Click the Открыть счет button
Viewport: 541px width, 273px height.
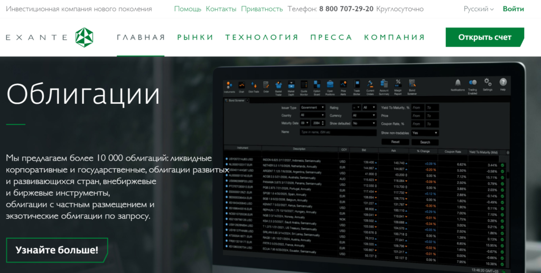pos(485,37)
